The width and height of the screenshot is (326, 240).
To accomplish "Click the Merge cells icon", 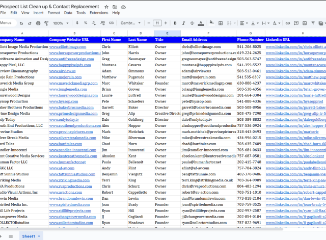I will (x=229, y=23).
